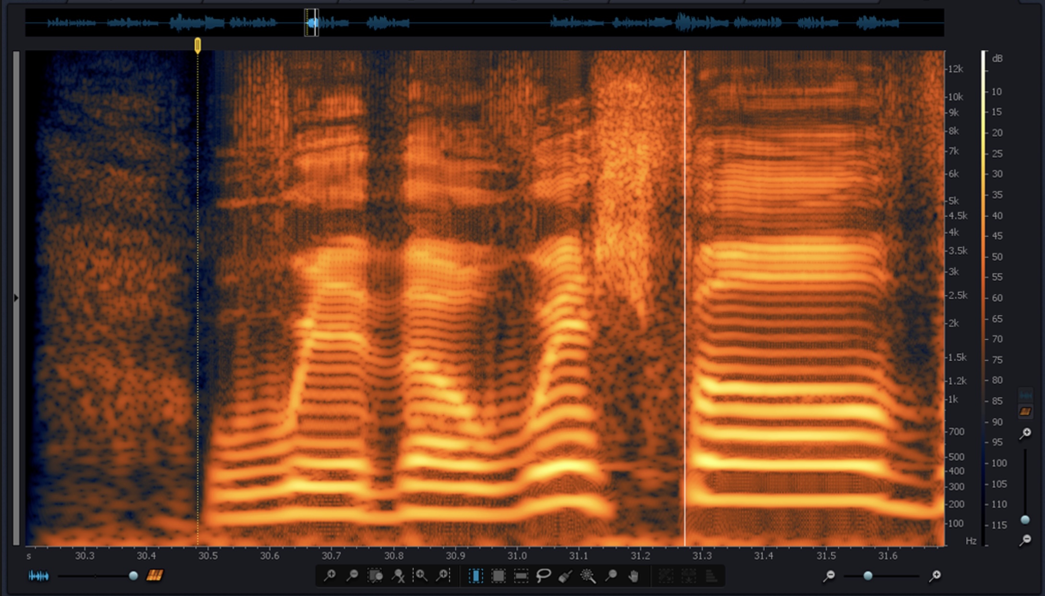Click the horizontal time zoom slider handle

(867, 575)
